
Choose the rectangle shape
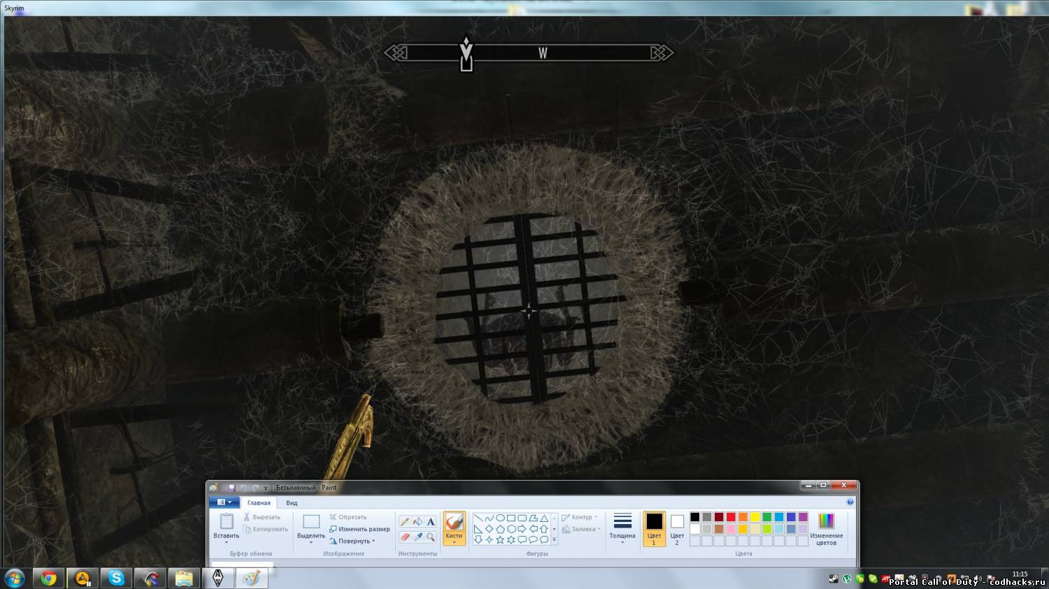tap(511, 518)
